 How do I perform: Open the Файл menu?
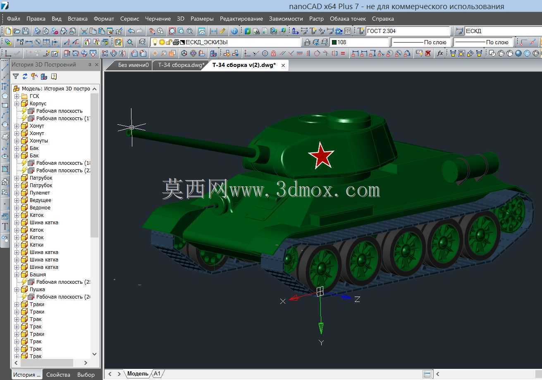click(x=14, y=19)
